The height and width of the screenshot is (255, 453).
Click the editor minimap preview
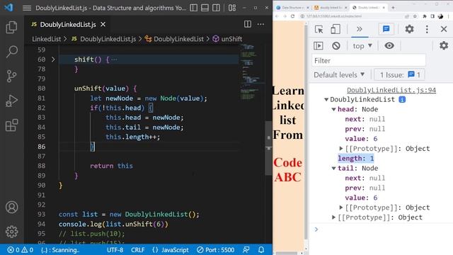[x=253, y=72]
